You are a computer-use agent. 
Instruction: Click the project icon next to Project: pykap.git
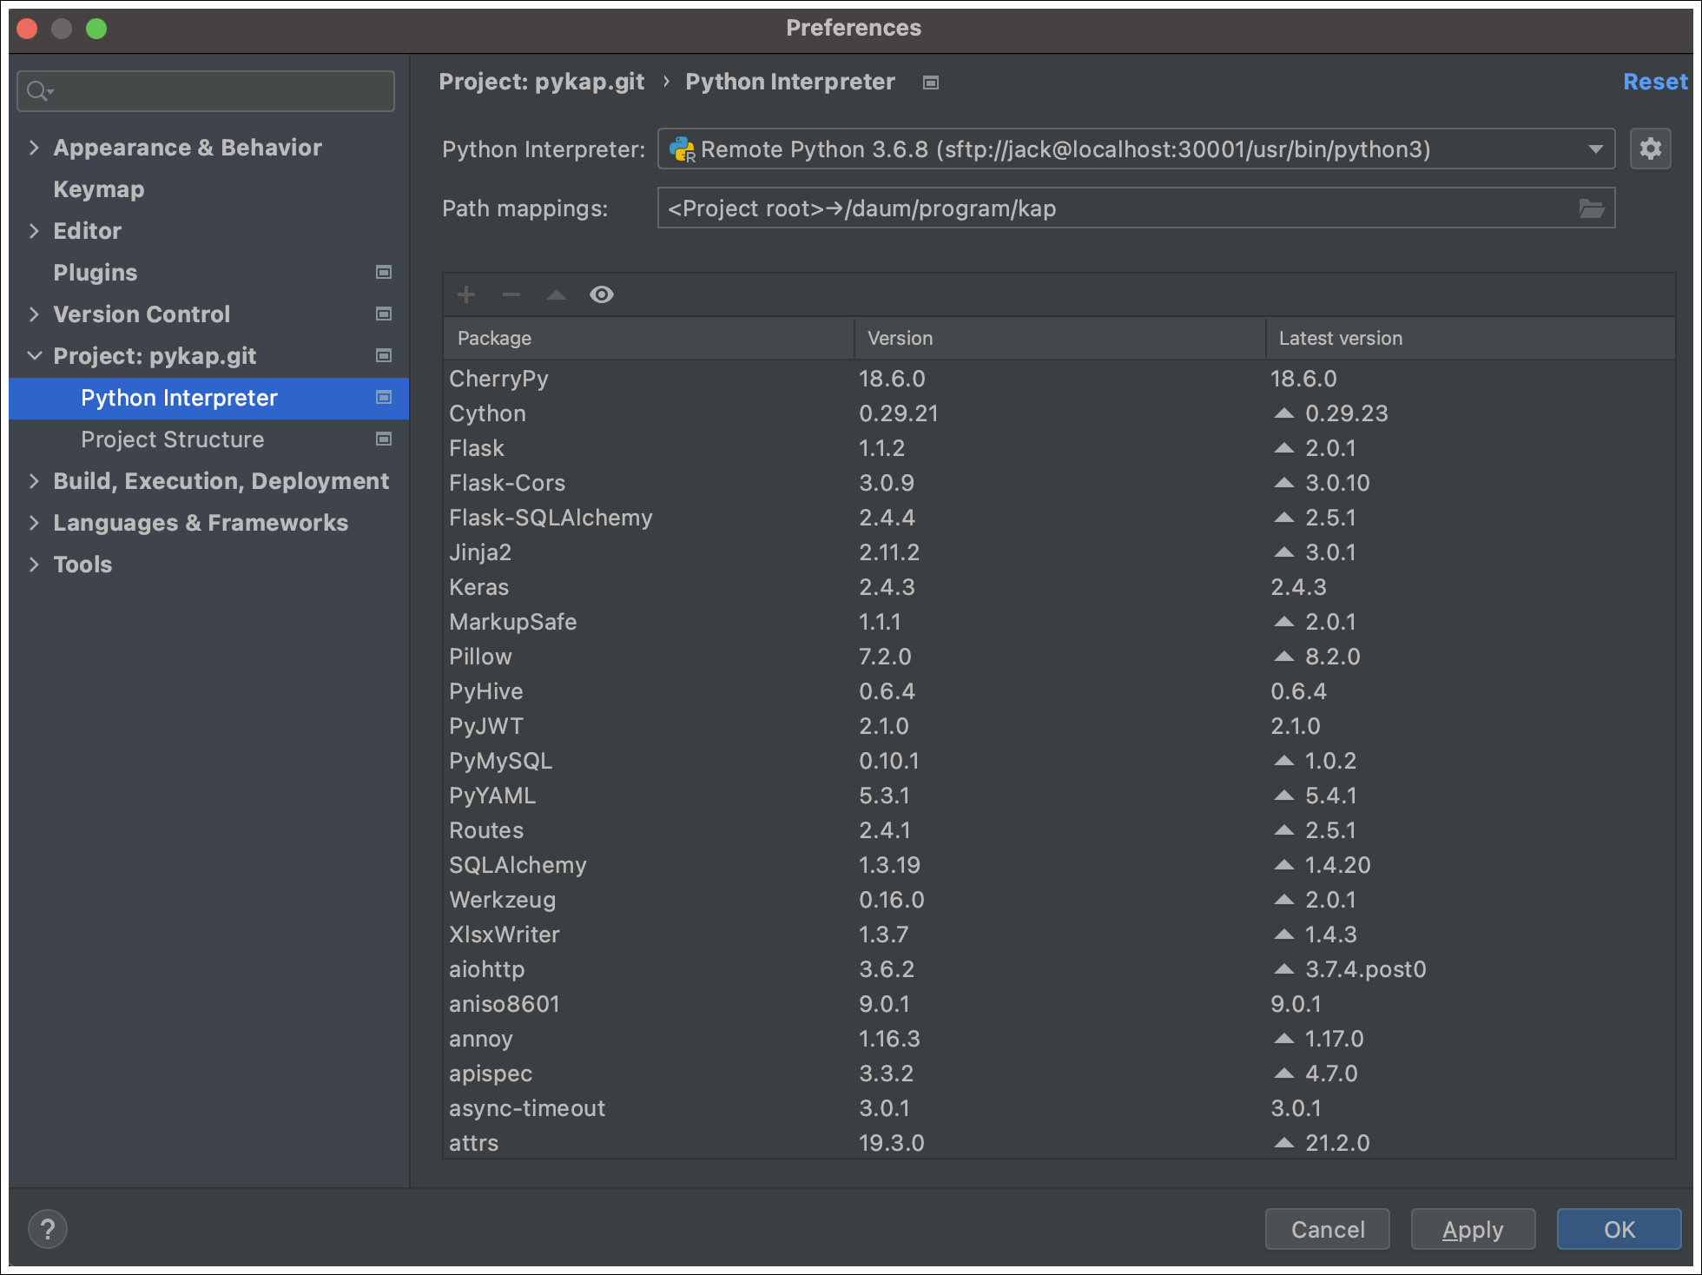tap(384, 355)
